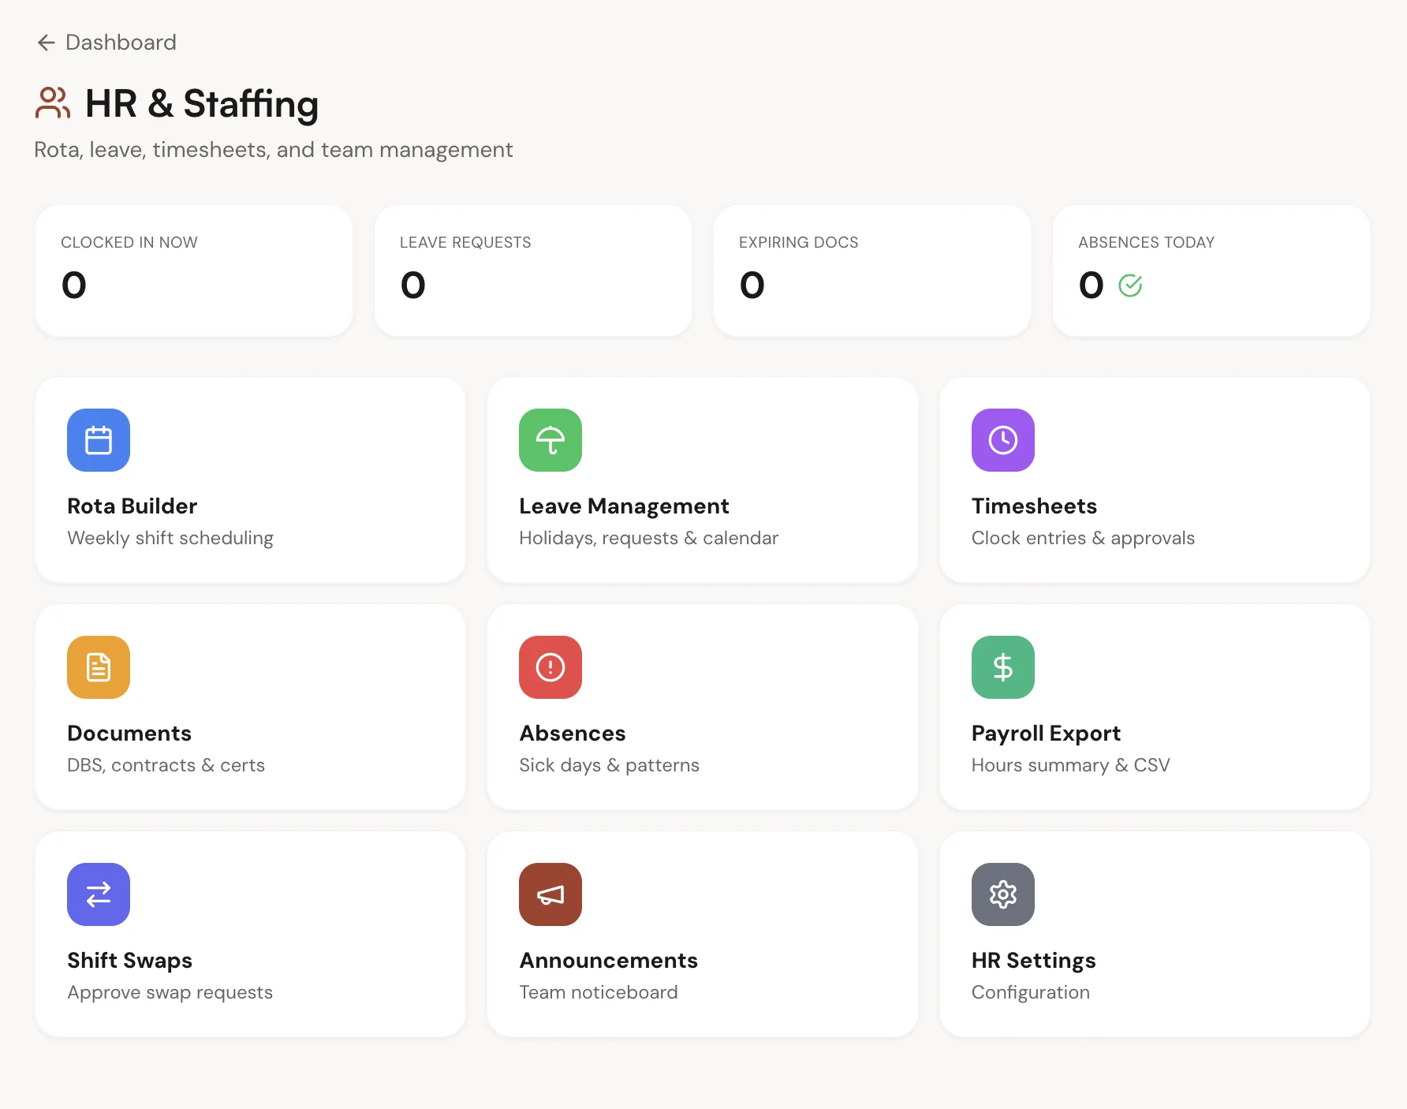This screenshot has width=1407, height=1109.
Task: Go back via the Dashboard link text
Action: point(121,43)
